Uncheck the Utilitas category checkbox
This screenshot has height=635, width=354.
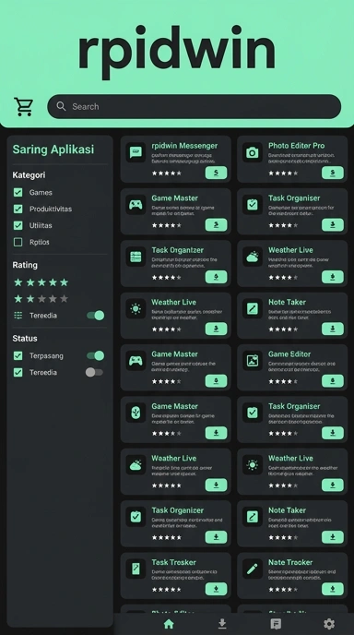tap(18, 225)
